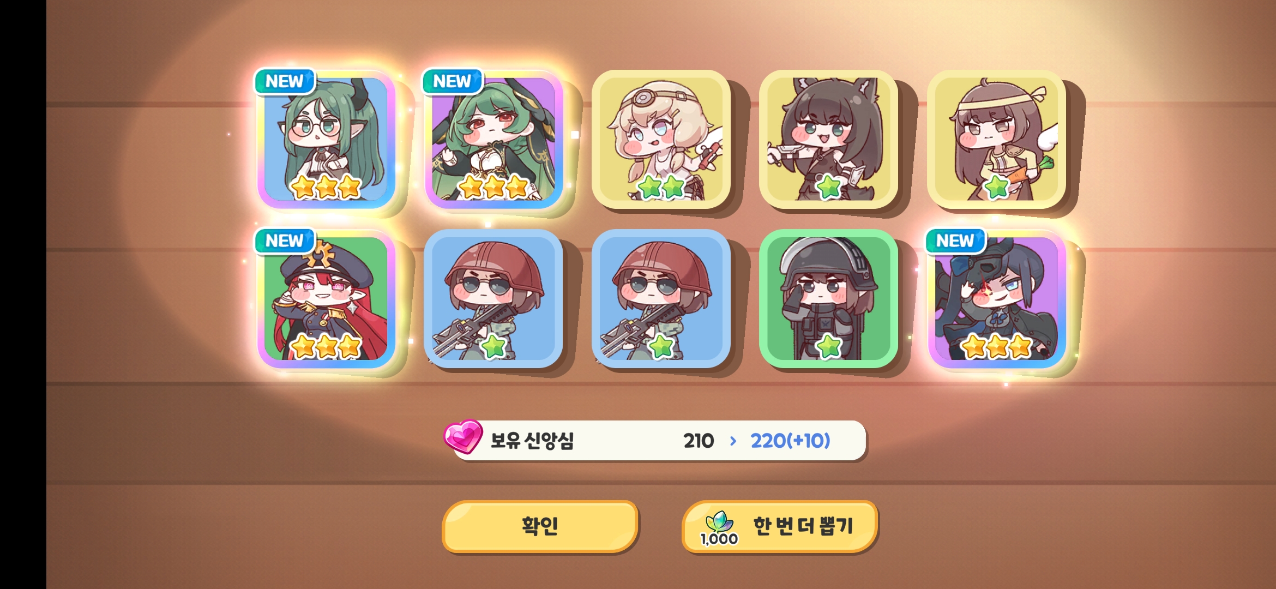This screenshot has width=1276, height=589.
Task: Tap the crystal leaf currency icon
Action: pyautogui.click(x=719, y=521)
